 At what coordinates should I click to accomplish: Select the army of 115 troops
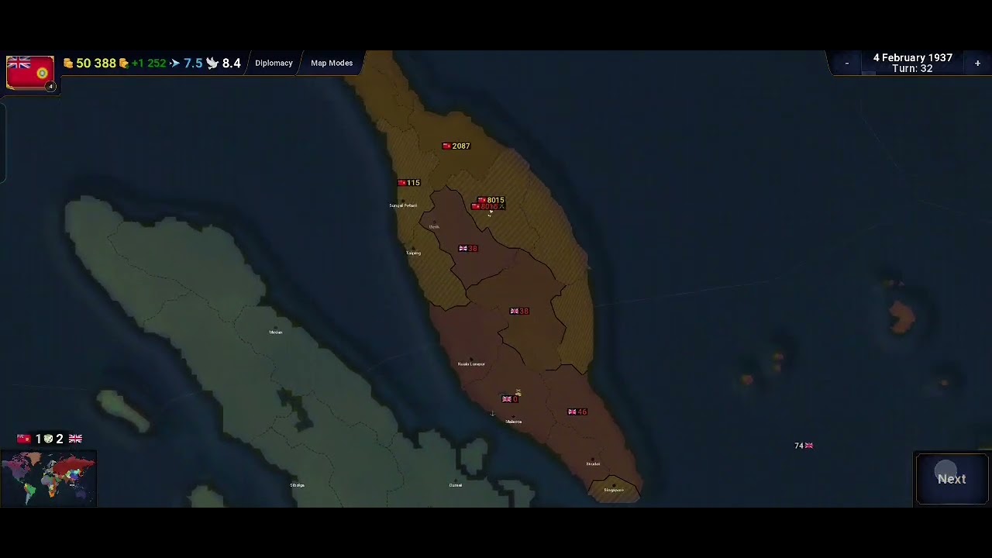coord(408,183)
